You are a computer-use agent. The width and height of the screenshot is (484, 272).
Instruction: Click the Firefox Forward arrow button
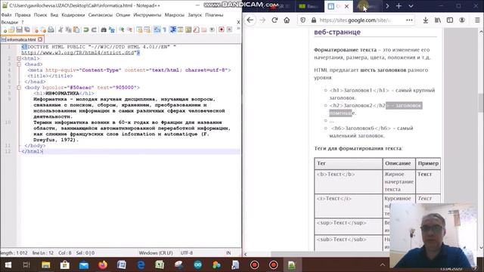262,20
